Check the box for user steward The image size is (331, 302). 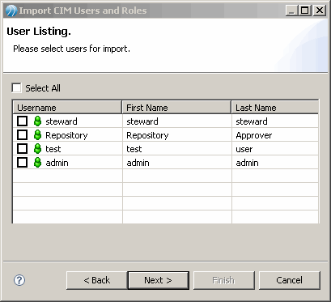22,121
